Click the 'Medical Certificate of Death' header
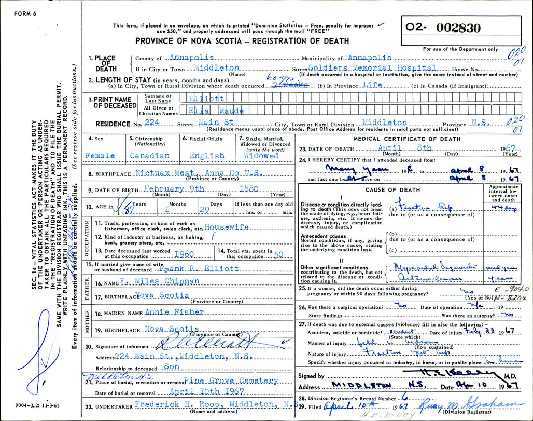This screenshot has height=421, width=533. click(406, 139)
